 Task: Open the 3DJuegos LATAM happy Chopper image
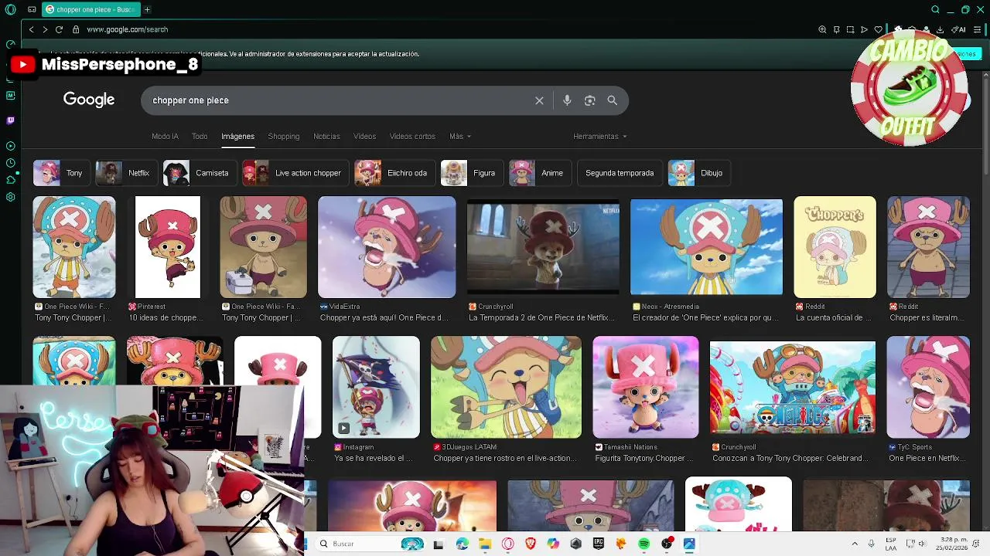[506, 388]
